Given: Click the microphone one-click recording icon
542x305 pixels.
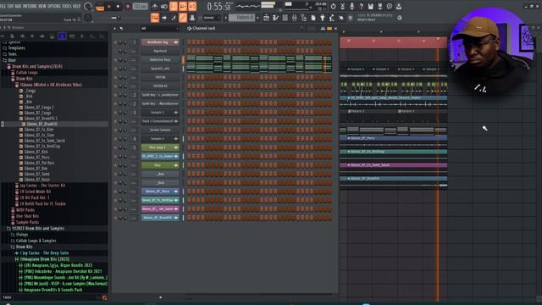Looking at the screenshot, I should [351, 6].
